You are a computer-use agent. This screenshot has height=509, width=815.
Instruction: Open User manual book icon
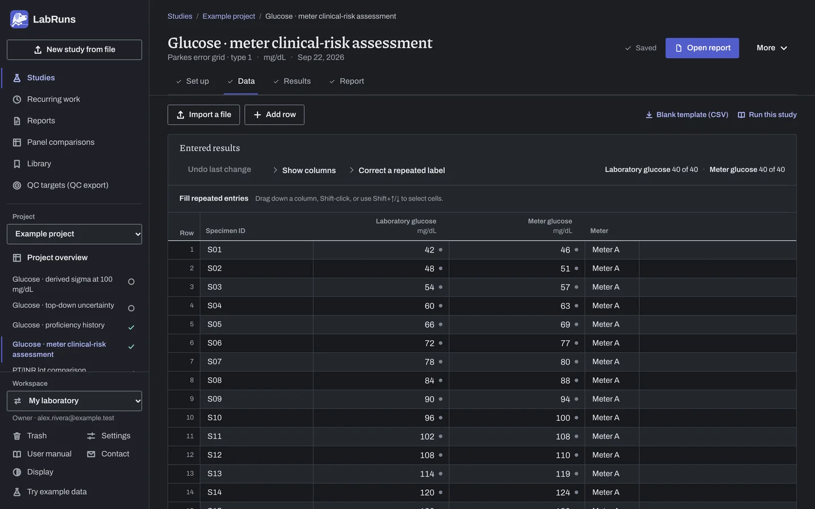(17, 454)
